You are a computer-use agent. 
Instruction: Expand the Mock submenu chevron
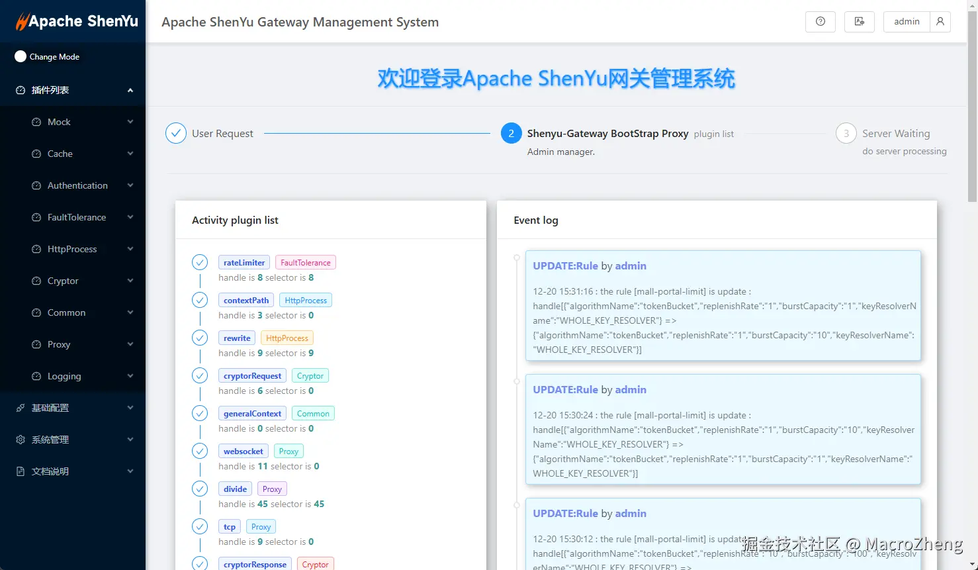click(x=130, y=122)
